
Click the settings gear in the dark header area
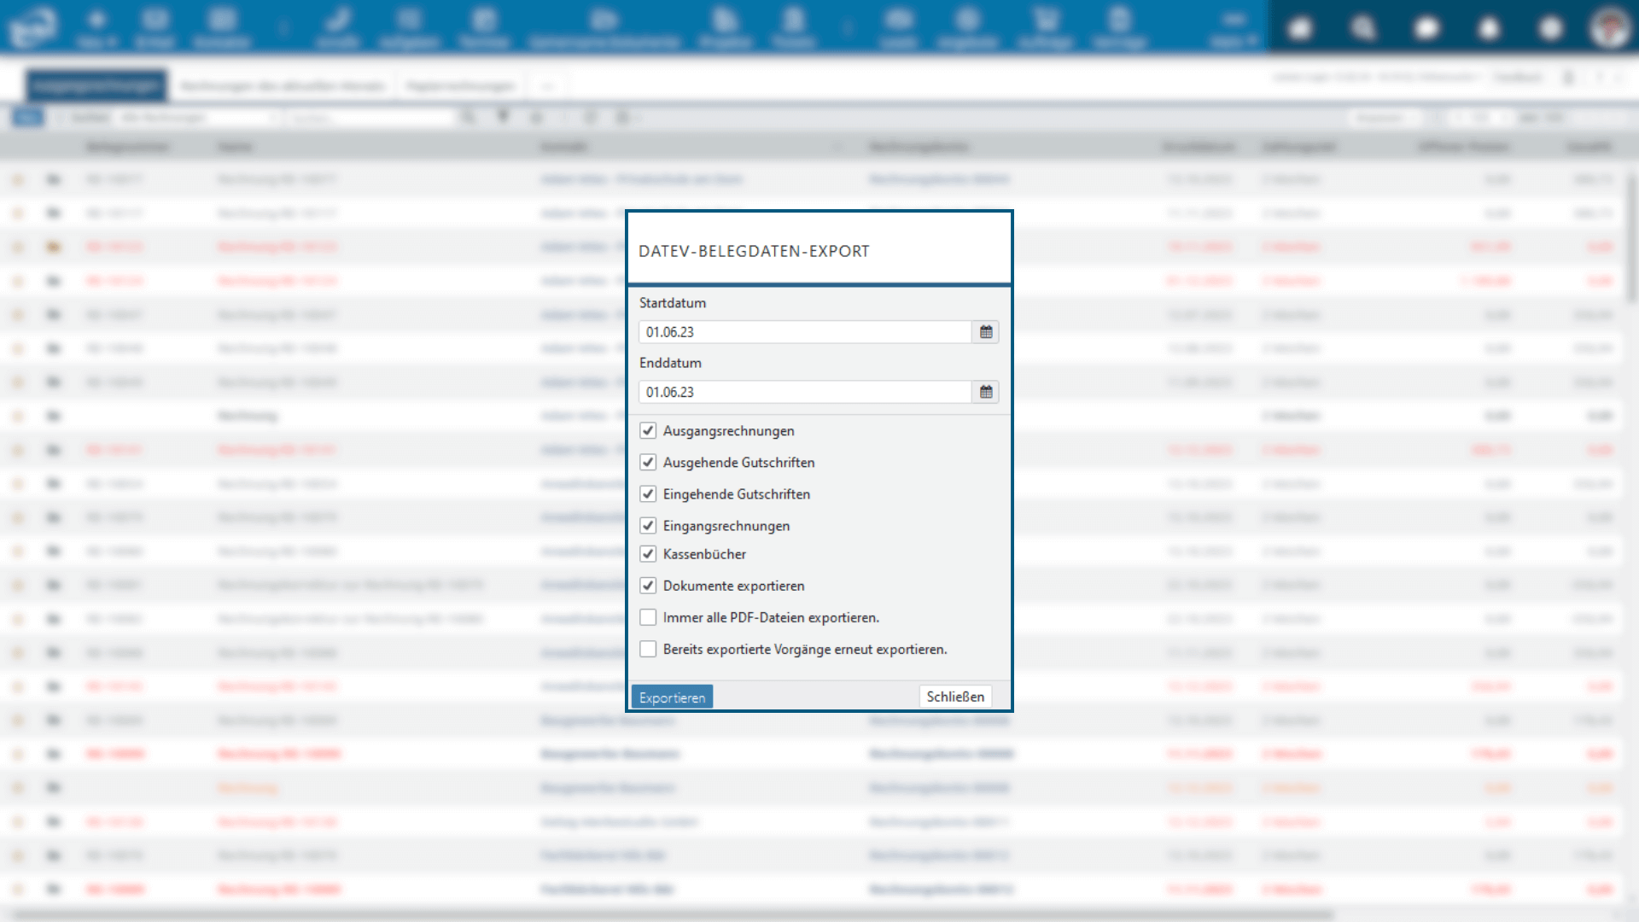(1549, 27)
